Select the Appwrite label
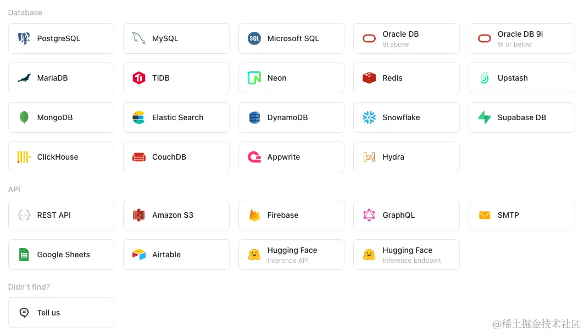 click(x=283, y=157)
